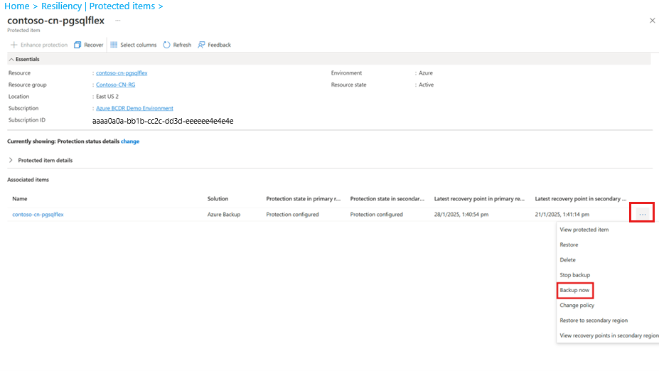Screen dimensions: 659x371
Task: Click the Select columns label
Action: click(139, 45)
